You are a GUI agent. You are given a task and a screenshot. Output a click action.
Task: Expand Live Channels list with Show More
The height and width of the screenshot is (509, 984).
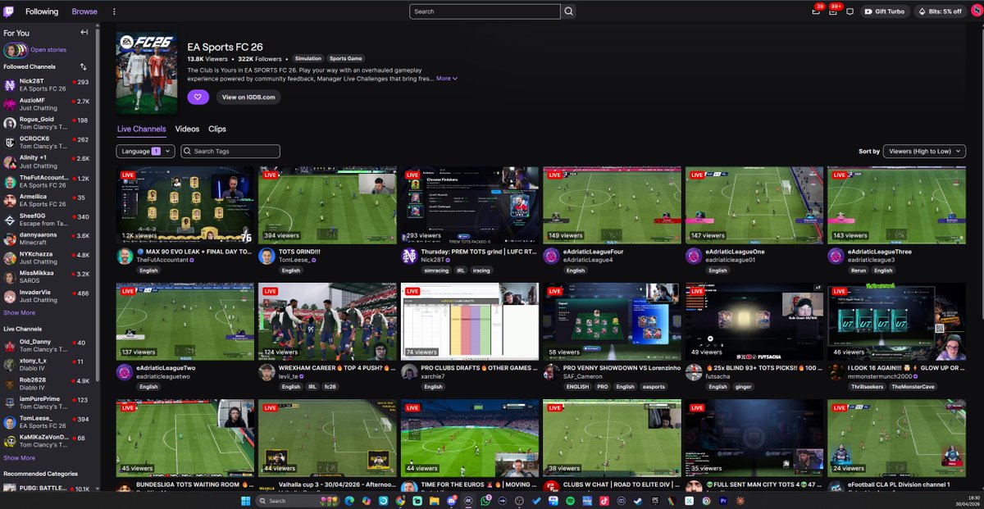(x=19, y=457)
